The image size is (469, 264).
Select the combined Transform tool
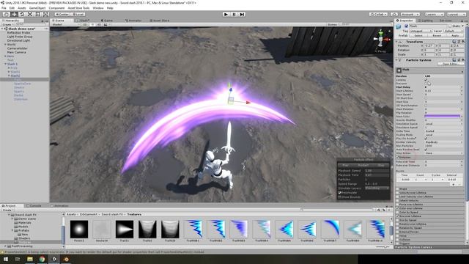click(x=45, y=14)
